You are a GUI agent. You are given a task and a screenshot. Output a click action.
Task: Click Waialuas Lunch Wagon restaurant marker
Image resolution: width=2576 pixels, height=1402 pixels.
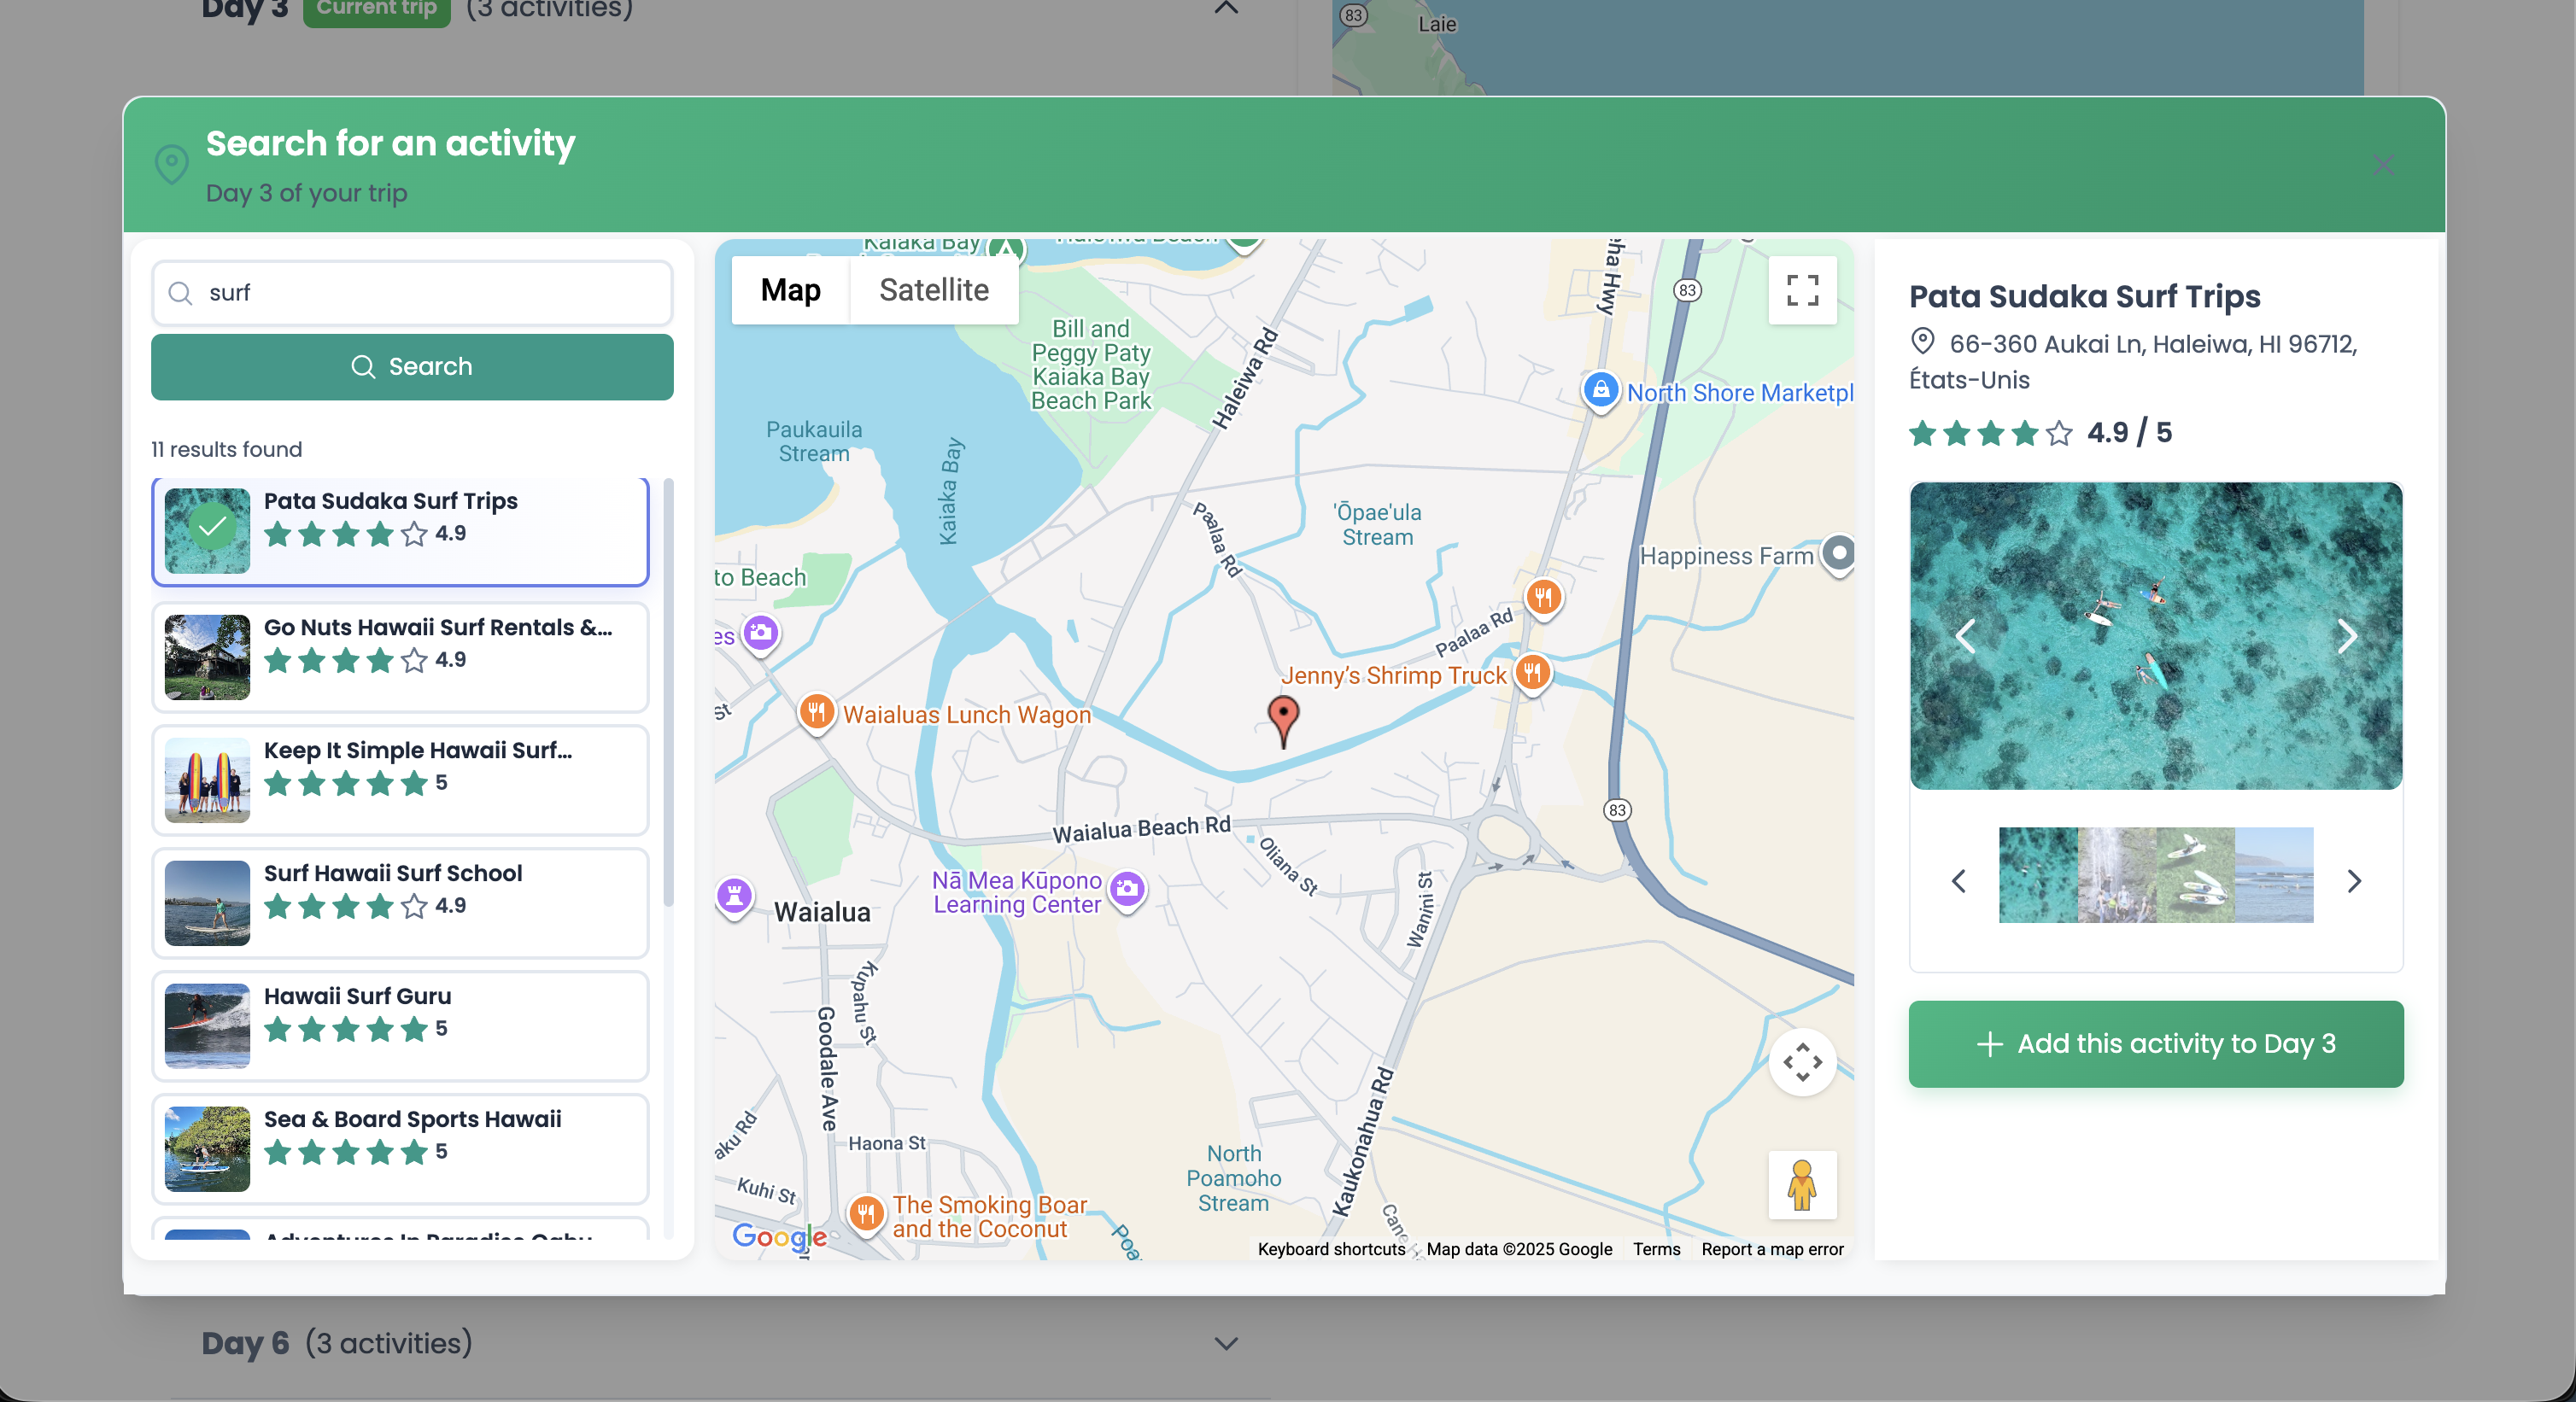816,712
